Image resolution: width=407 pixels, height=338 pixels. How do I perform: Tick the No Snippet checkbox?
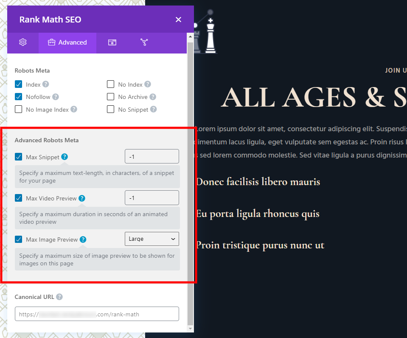[x=111, y=109]
